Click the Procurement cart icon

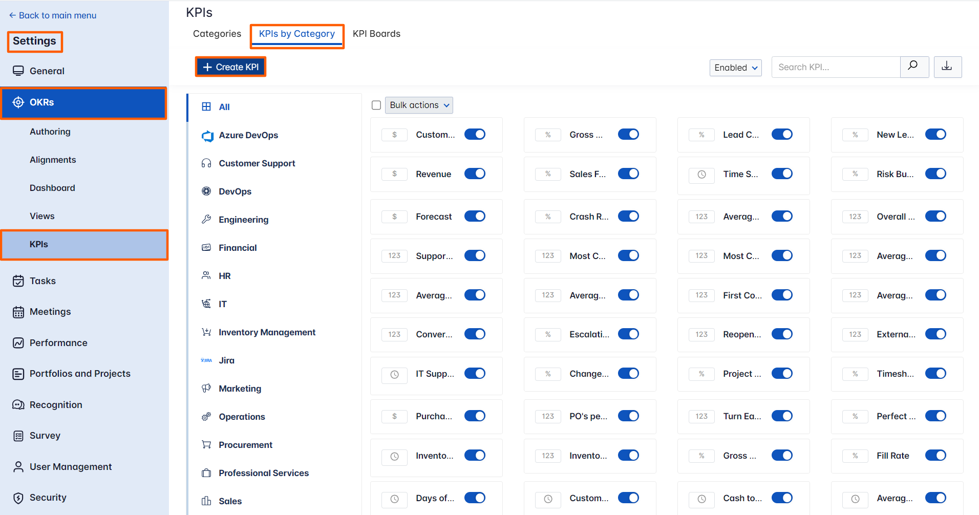[x=206, y=445]
